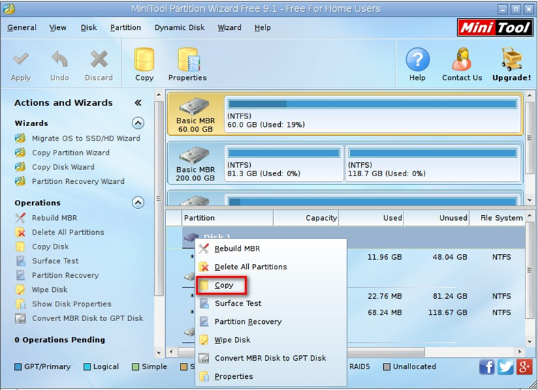Screen dimensions: 538x390
Task: Collapse the Wizards section chevron
Action: 138,123
